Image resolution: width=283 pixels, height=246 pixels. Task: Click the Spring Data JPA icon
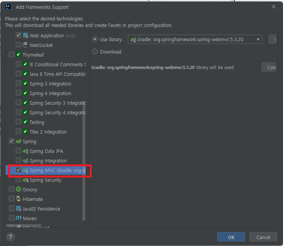point(26,151)
